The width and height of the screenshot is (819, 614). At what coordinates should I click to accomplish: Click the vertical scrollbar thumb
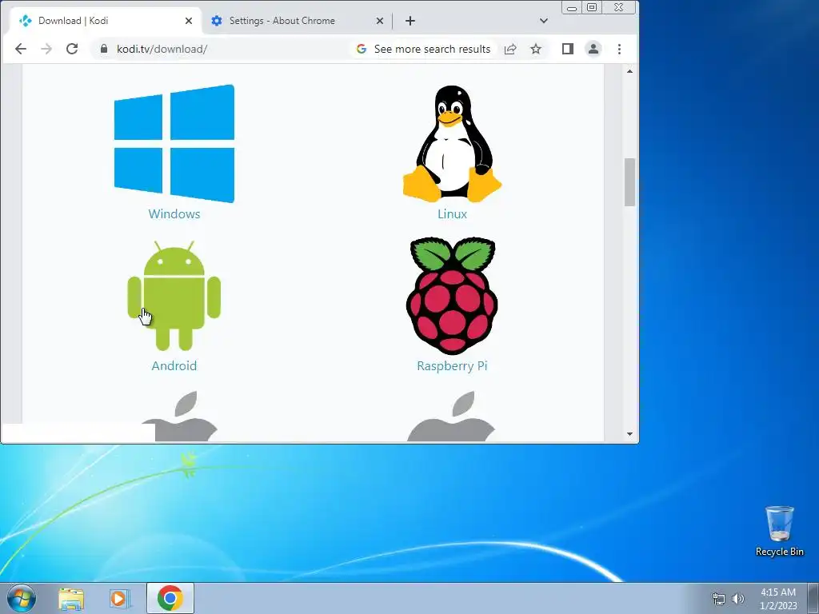(629, 181)
